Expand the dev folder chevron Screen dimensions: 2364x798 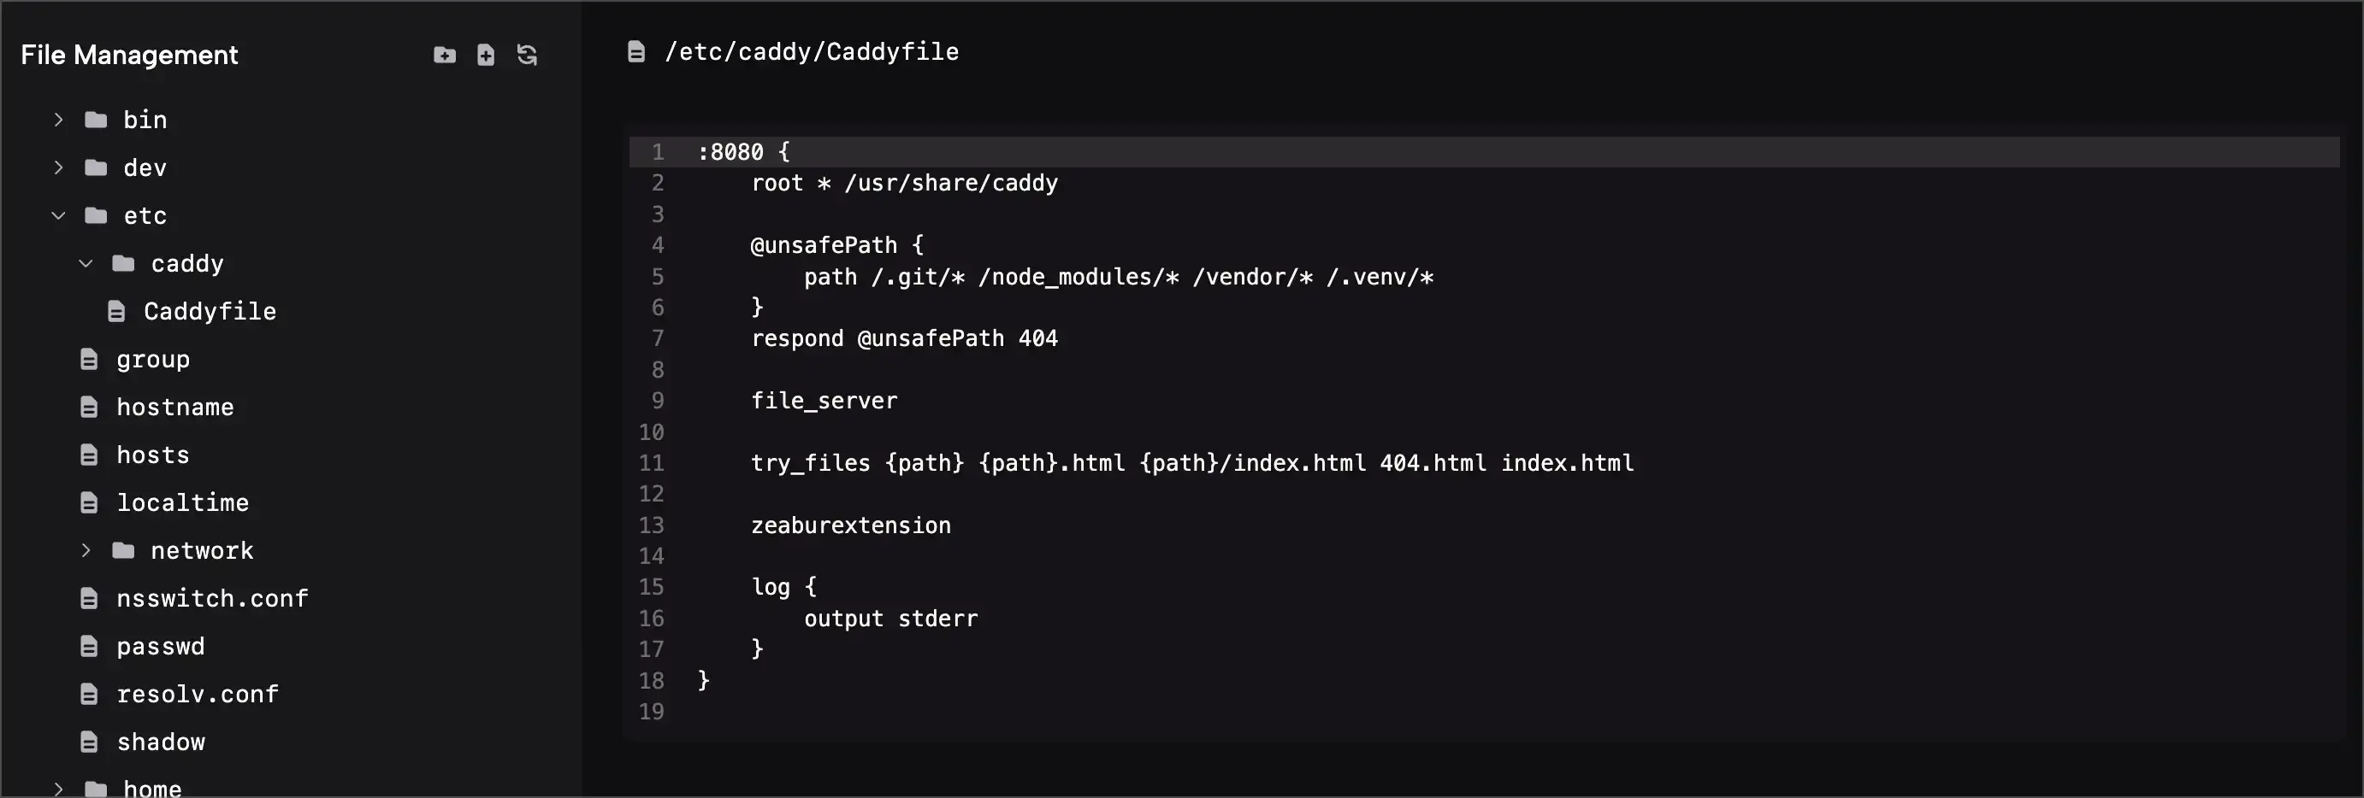(x=59, y=167)
